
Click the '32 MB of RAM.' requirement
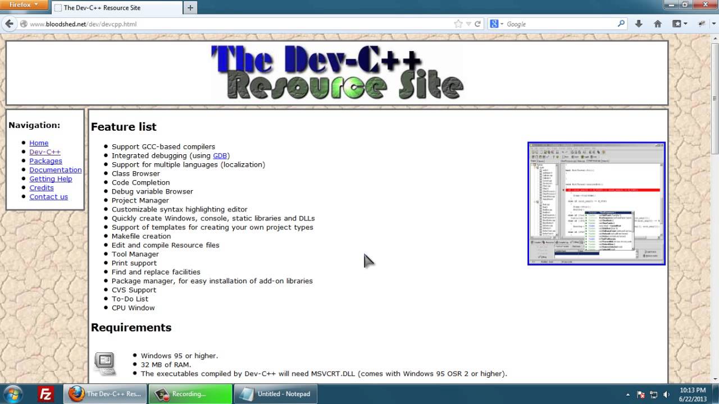[166, 365]
